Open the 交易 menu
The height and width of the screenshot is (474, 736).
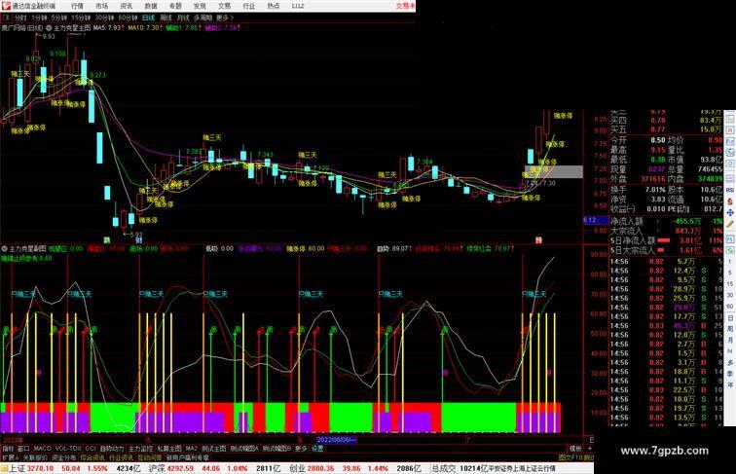(224, 6)
